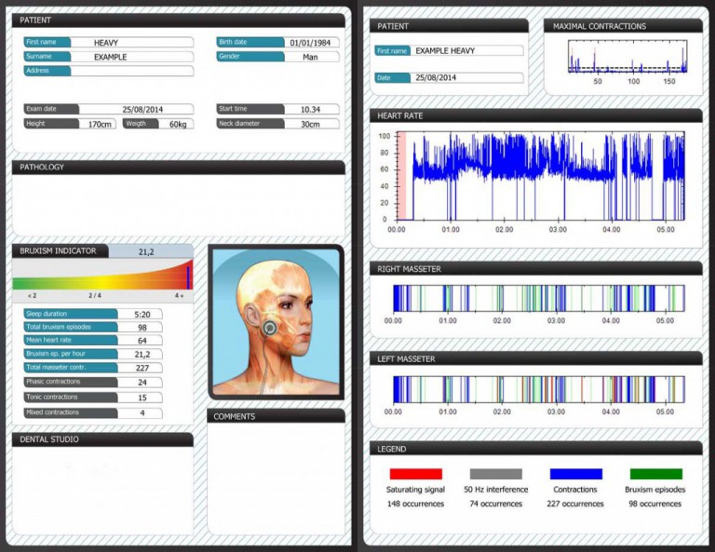Click inside the Comments text area

pos(275,475)
